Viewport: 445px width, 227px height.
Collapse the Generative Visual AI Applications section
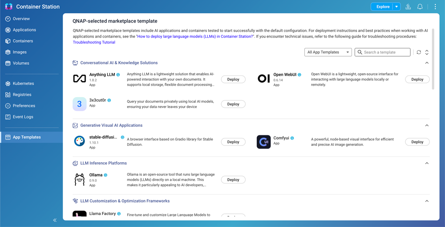(427, 125)
